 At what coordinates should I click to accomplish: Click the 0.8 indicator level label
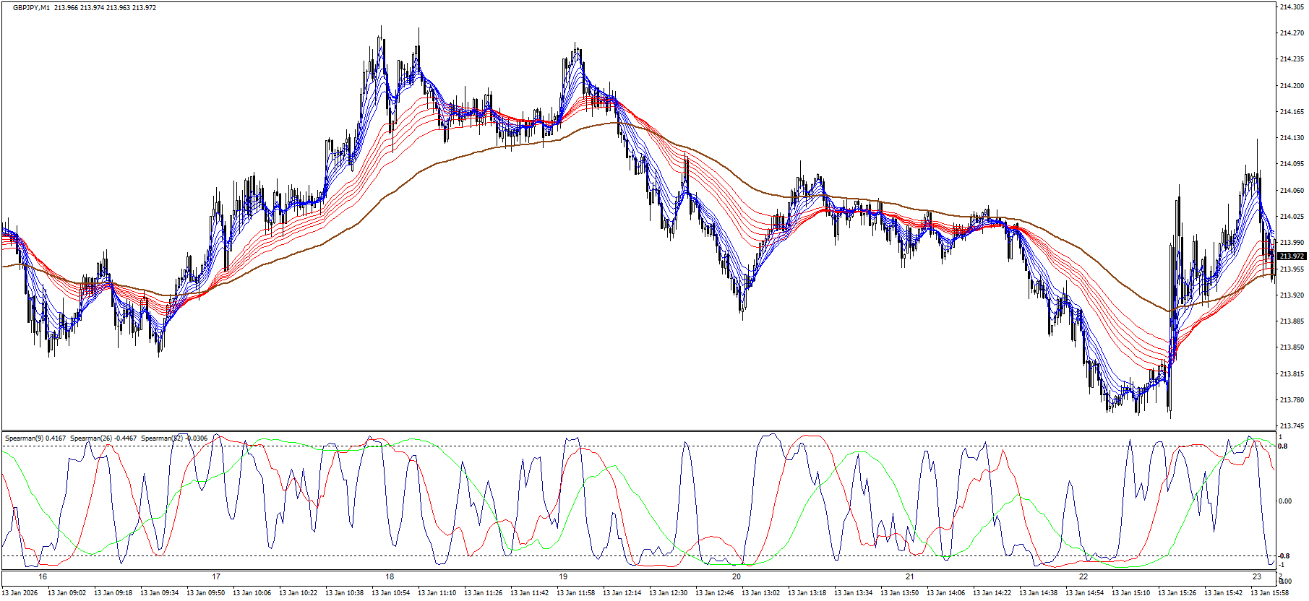point(1282,446)
